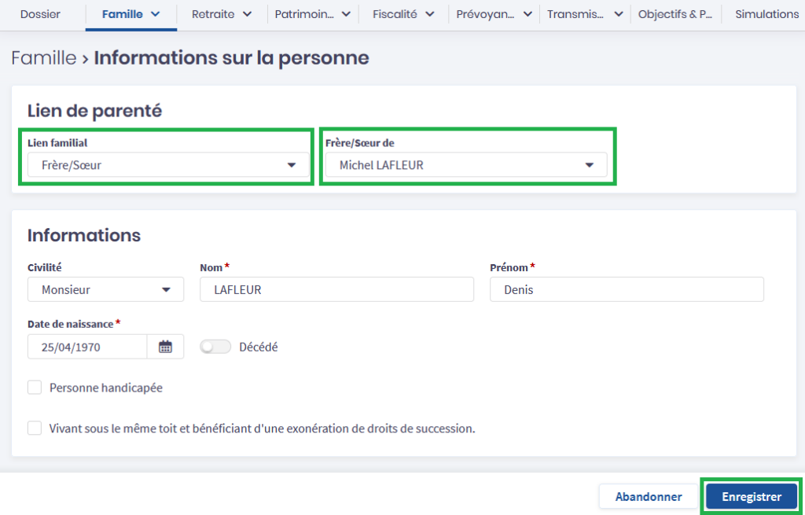Expand the Prévoyance menu
805x515 pixels.
(494, 14)
